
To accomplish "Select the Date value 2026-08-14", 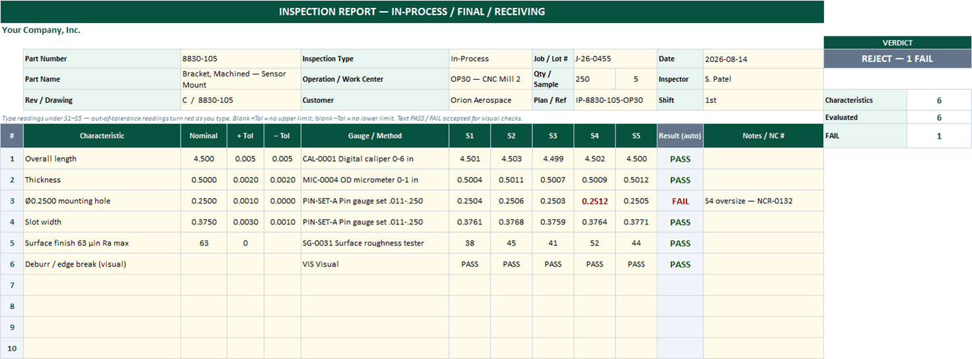I will (x=763, y=59).
